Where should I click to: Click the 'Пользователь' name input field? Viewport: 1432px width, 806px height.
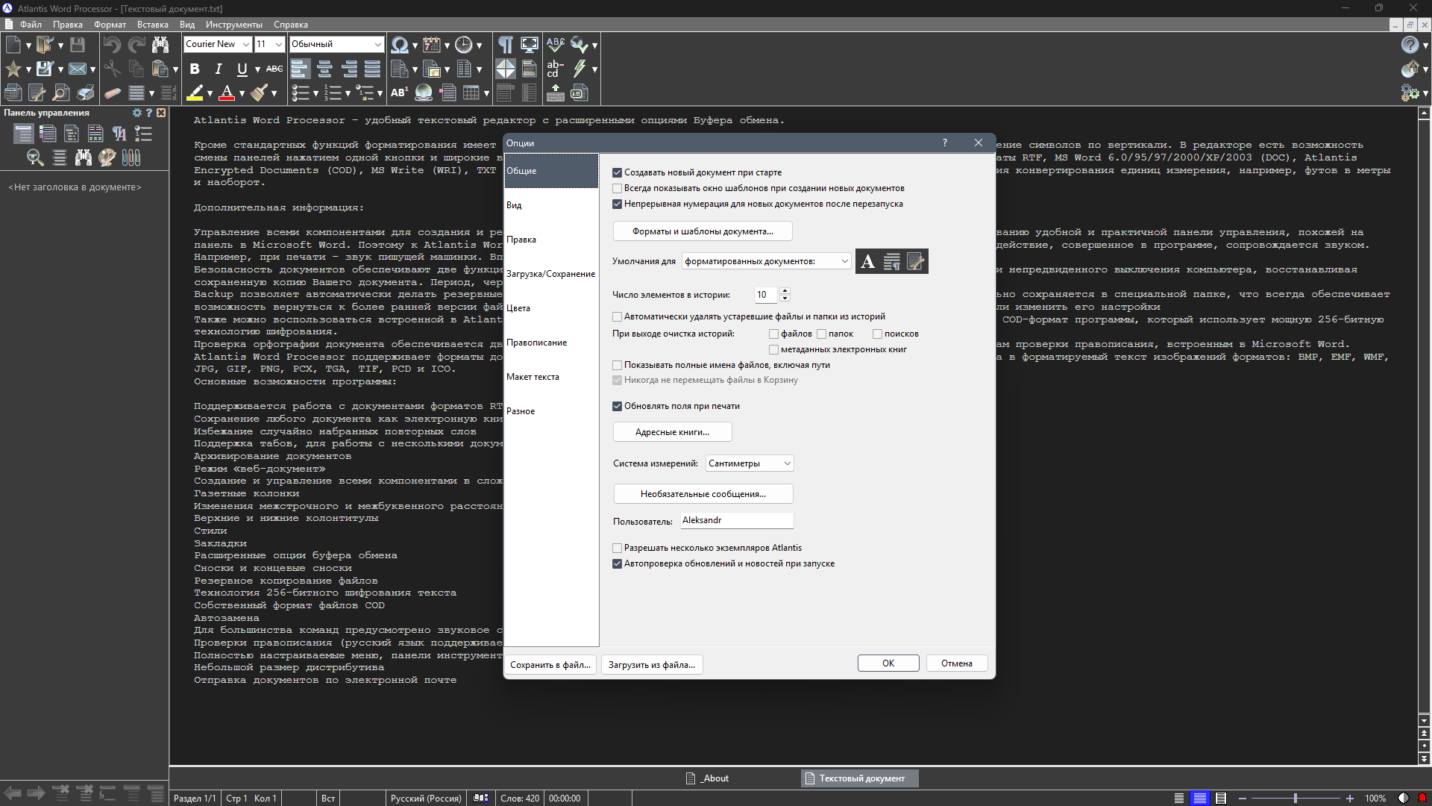point(737,520)
